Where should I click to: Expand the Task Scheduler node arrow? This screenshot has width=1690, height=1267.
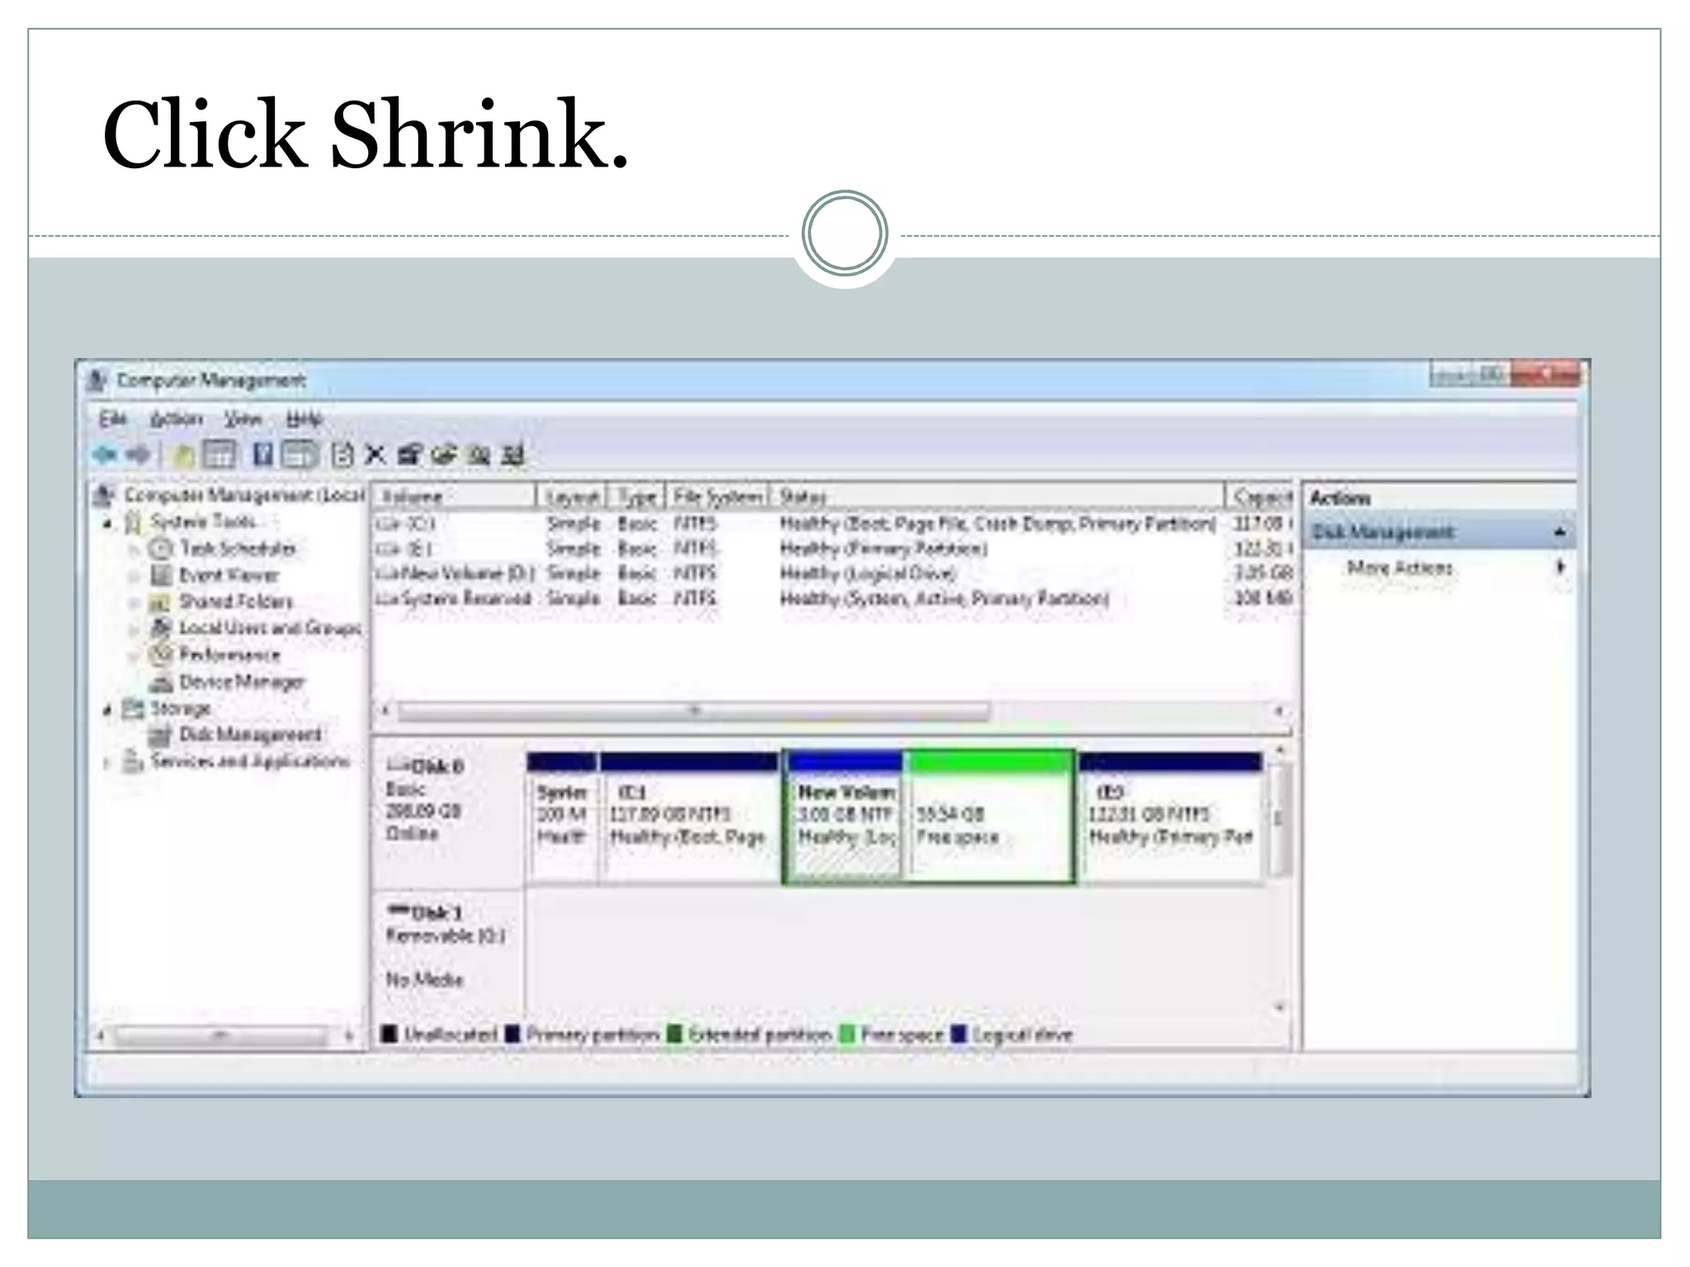click(x=134, y=549)
